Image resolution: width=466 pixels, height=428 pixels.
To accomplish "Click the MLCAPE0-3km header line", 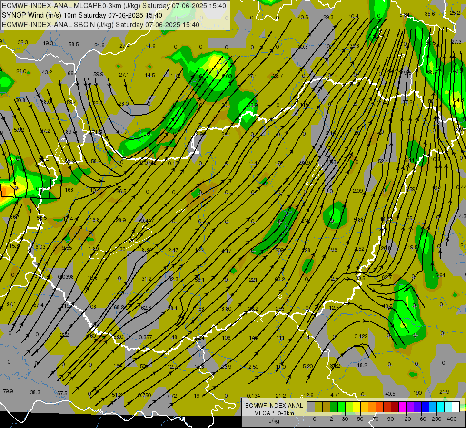I will 114,6.
